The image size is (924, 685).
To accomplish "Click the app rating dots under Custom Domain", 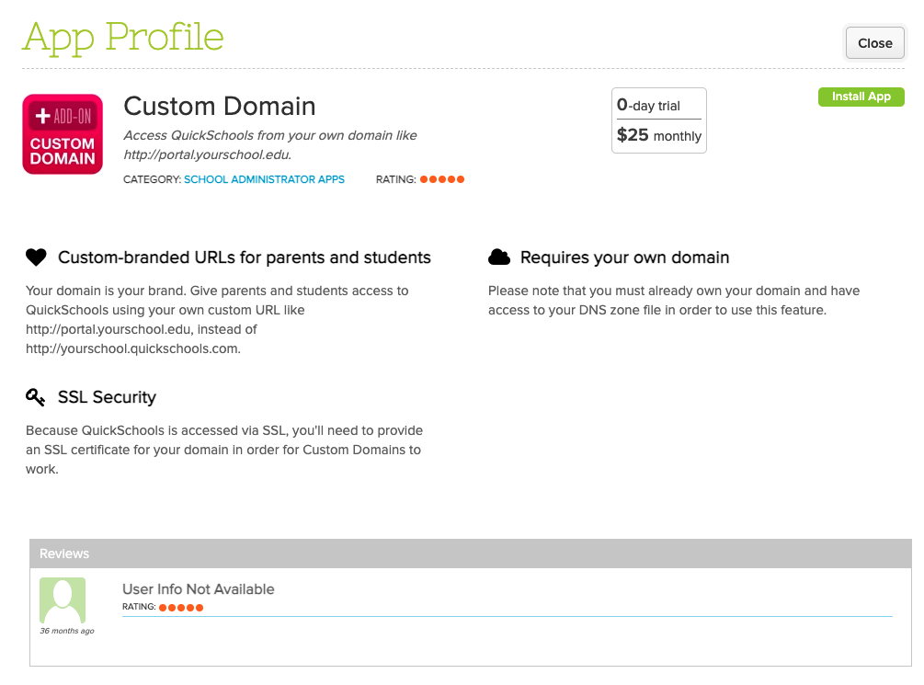I will click(x=442, y=179).
